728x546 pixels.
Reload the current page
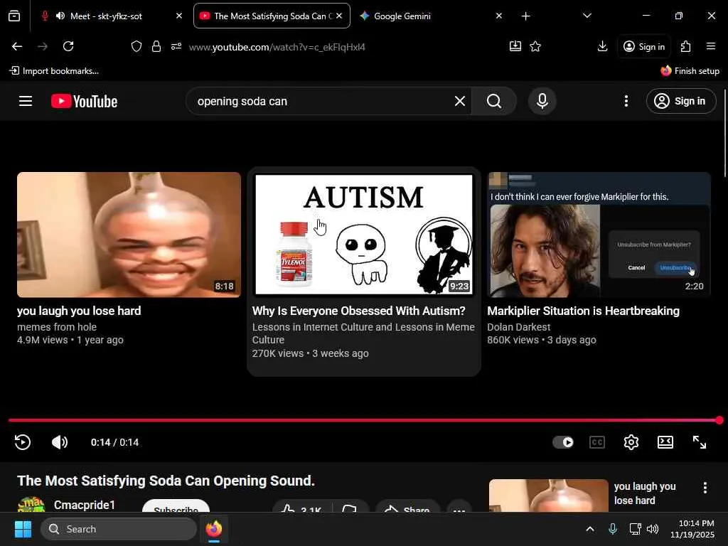68,46
